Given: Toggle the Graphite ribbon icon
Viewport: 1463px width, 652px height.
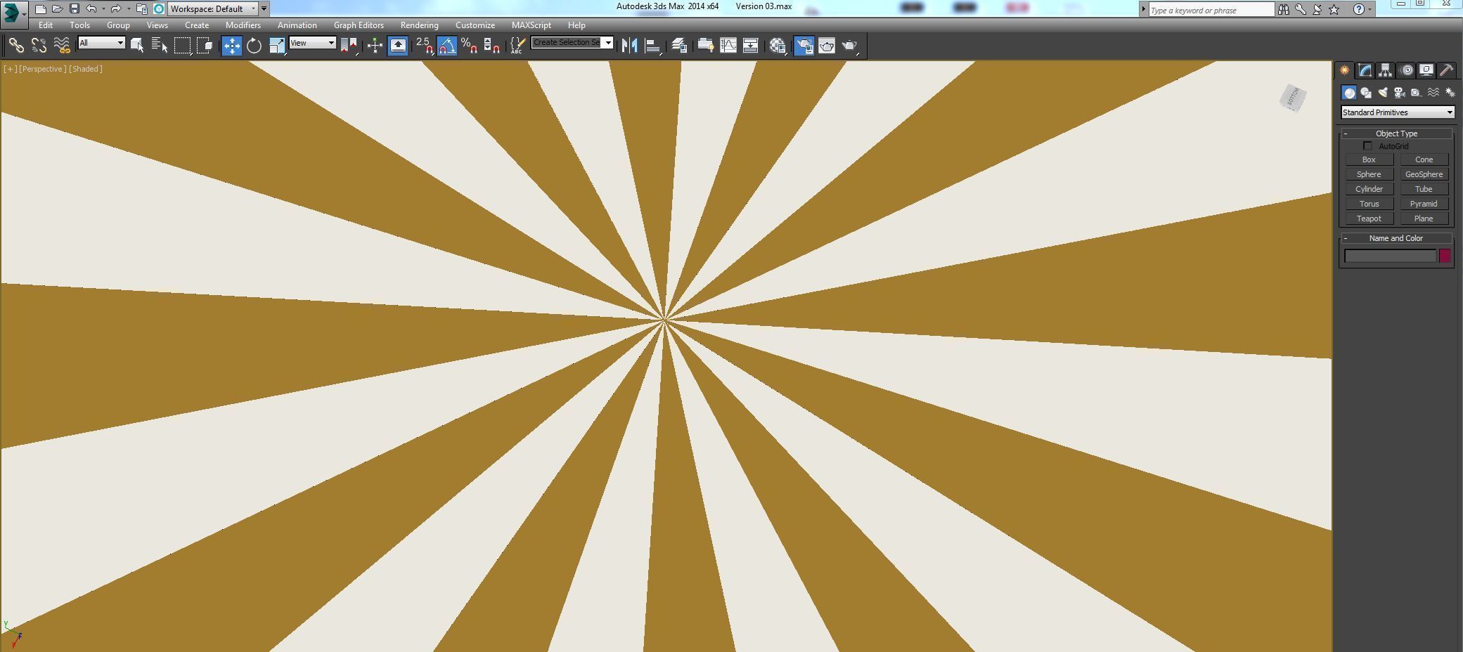Looking at the screenshot, I should pos(706,46).
